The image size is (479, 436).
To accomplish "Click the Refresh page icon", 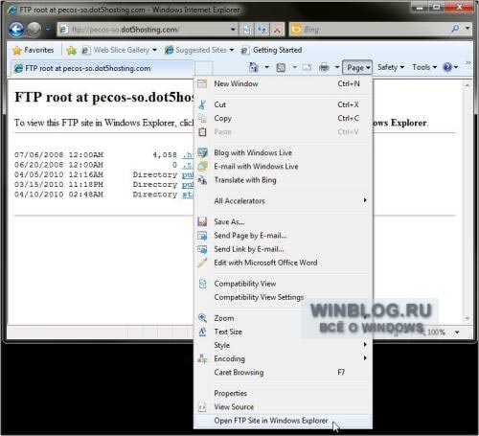I will coord(262,30).
